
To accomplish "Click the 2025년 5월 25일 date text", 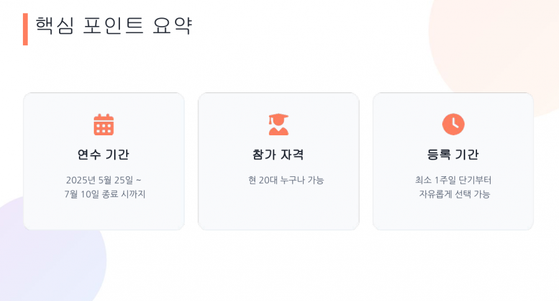I will coord(100,180).
